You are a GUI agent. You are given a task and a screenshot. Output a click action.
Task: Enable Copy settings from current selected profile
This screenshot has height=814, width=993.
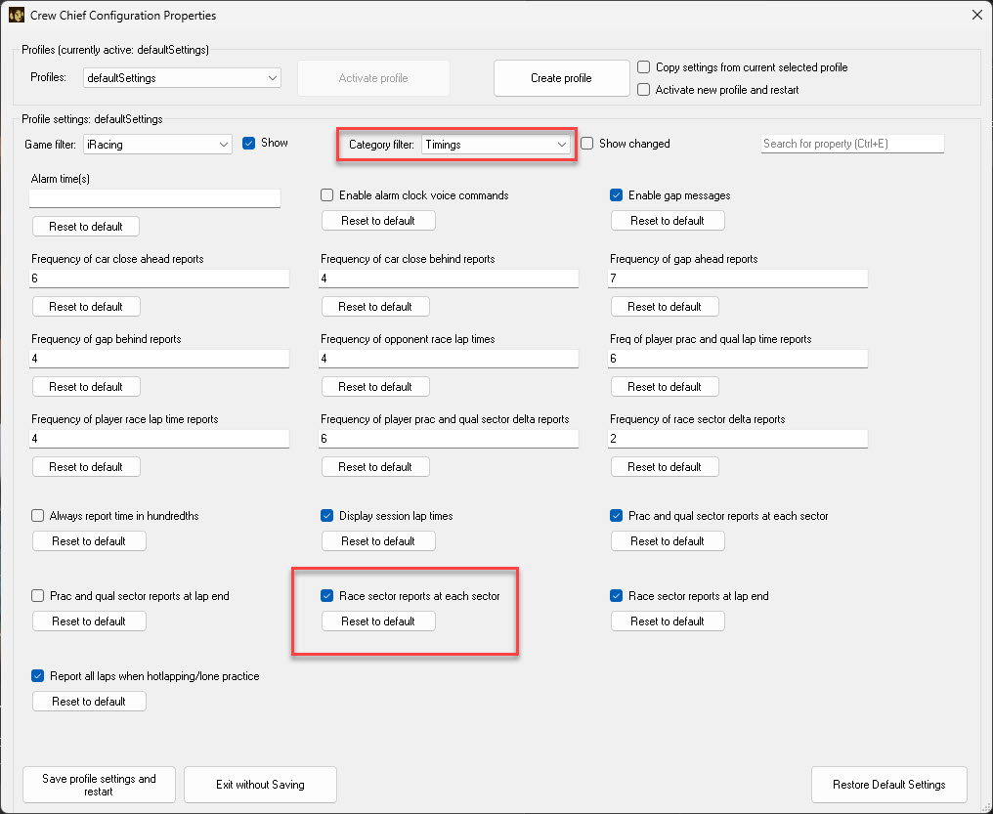pos(643,67)
